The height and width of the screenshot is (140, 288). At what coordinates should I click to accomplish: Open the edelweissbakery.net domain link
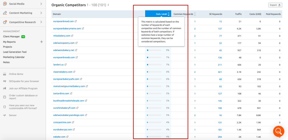(x=64, y=50)
